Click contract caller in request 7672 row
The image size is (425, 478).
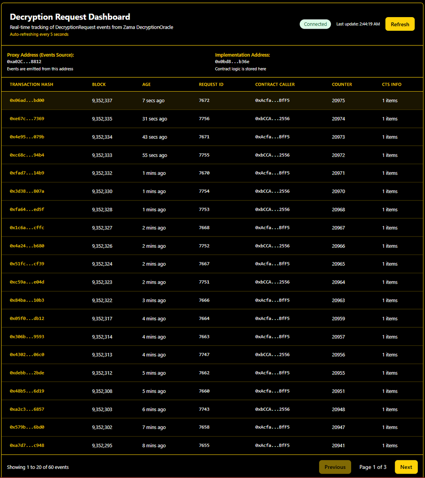[273, 100]
